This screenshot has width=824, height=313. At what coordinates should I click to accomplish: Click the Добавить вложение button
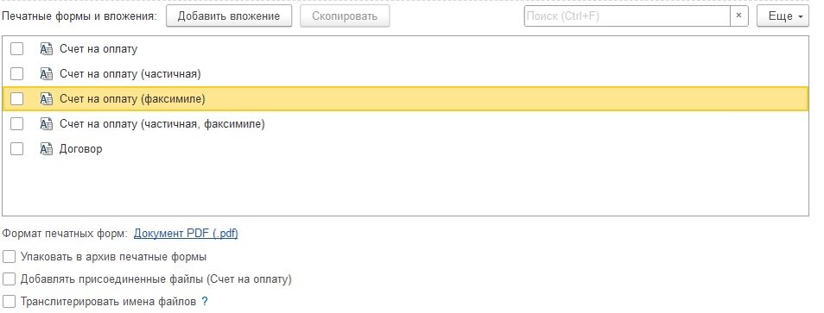[229, 16]
